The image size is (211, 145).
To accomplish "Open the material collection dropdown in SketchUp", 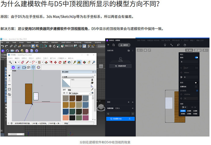I will (81, 93).
